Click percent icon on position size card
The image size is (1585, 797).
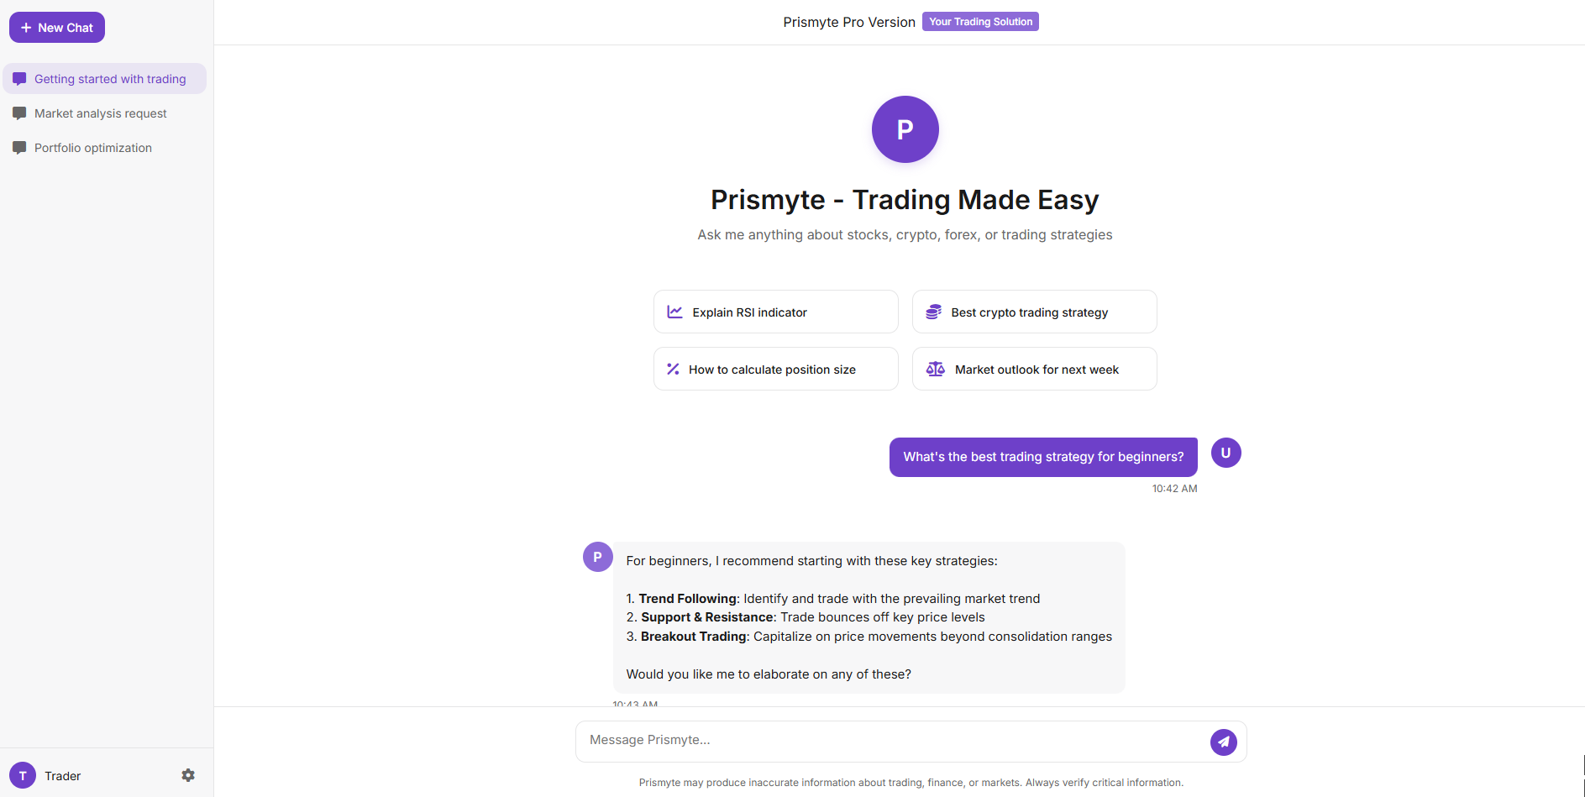[x=673, y=369]
